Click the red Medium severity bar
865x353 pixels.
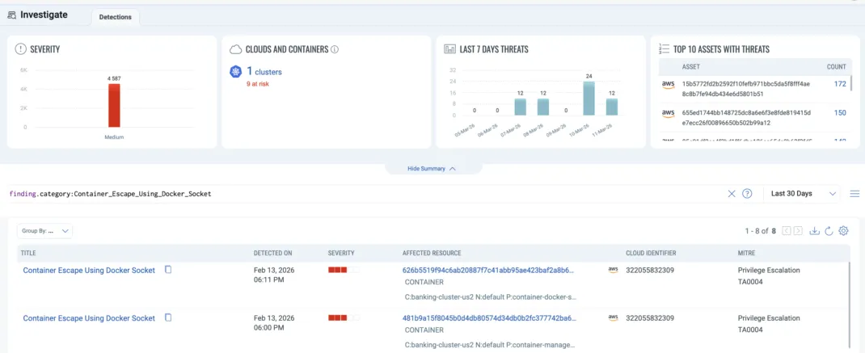pos(114,105)
